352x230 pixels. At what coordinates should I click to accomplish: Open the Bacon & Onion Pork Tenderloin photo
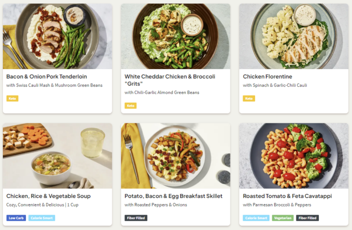tap(57, 36)
